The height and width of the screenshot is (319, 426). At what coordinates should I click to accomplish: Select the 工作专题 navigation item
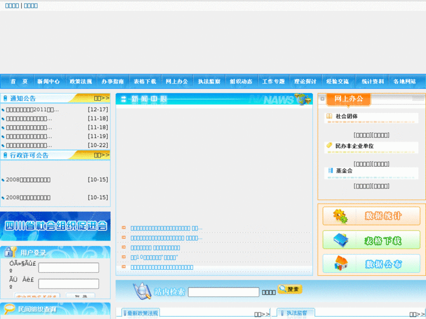pos(273,81)
